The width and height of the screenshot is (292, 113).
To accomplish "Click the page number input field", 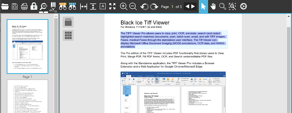I will click(173, 7).
